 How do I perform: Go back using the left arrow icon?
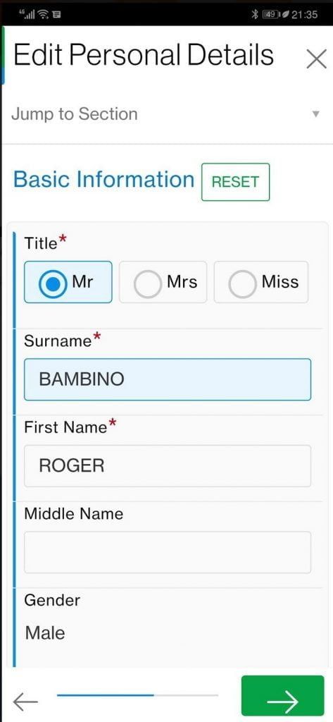point(26,702)
